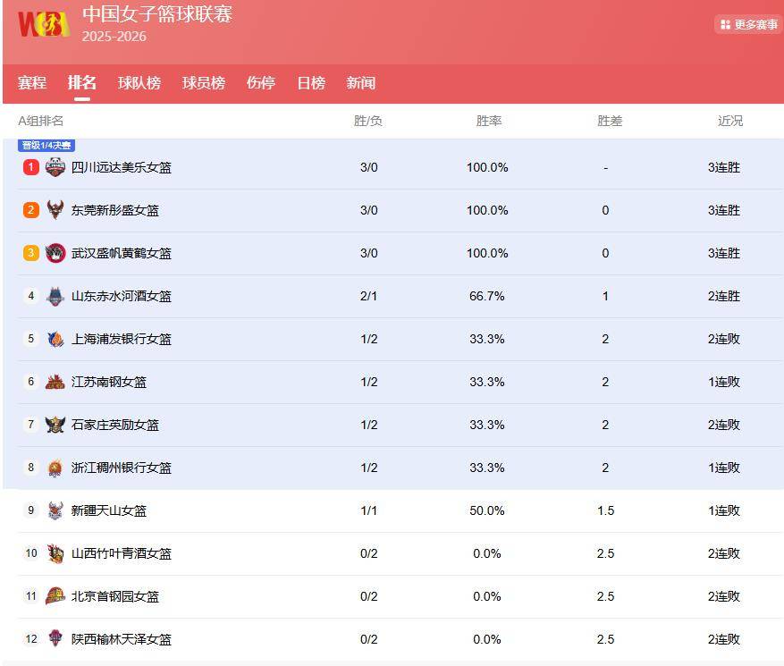Click 上海浦发银行女篮 team logo
Image resolution: width=784 pixels, height=666 pixels.
55,339
